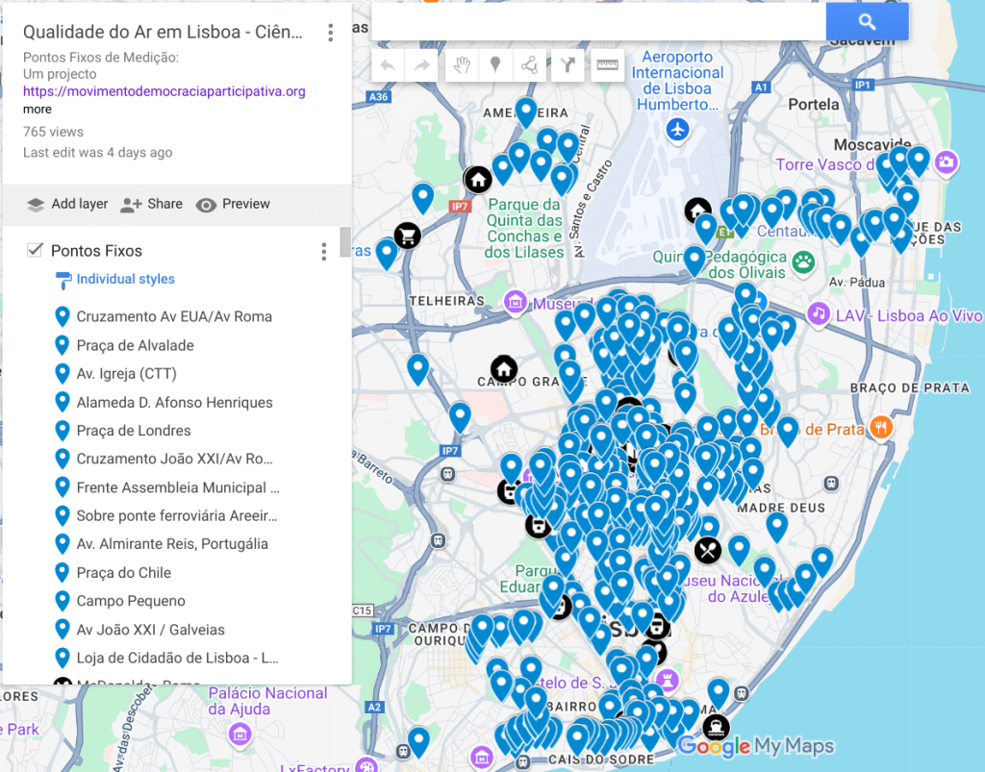Click the undo arrow in map toolbar
Image resolution: width=985 pixels, height=772 pixels.
[x=389, y=65]
